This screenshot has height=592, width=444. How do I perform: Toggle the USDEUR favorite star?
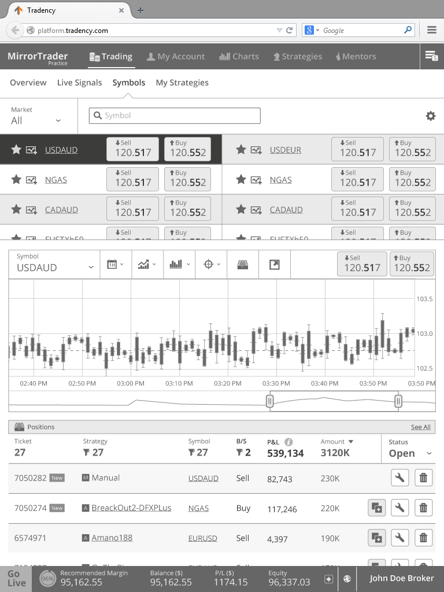241,150
